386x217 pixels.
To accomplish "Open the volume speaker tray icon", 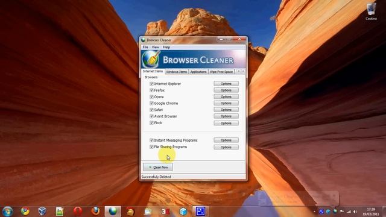I will (355, 212).
